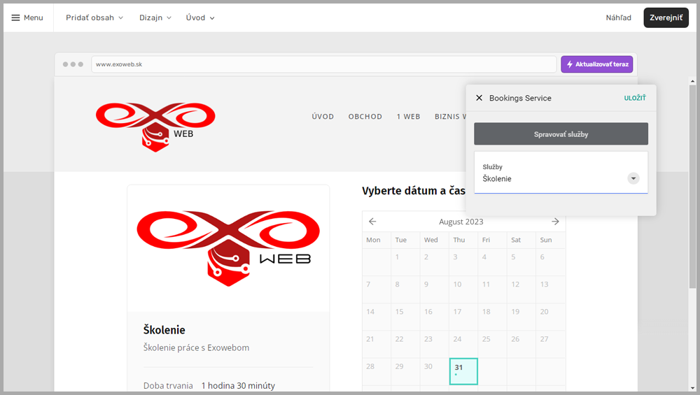Screen dimensions: 700x395
Task: Open the Dizajn dropdown menu
Action: pos(155,17)
